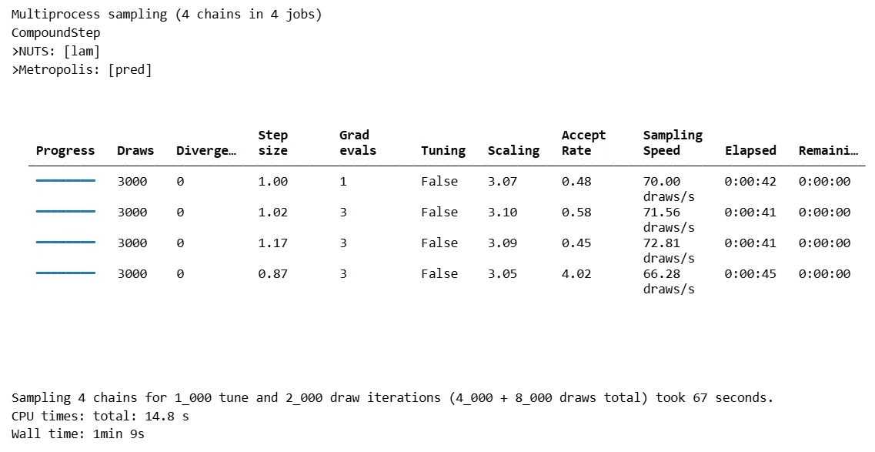
Task: Click the Draws column header
Action: (x=135, y=151)
